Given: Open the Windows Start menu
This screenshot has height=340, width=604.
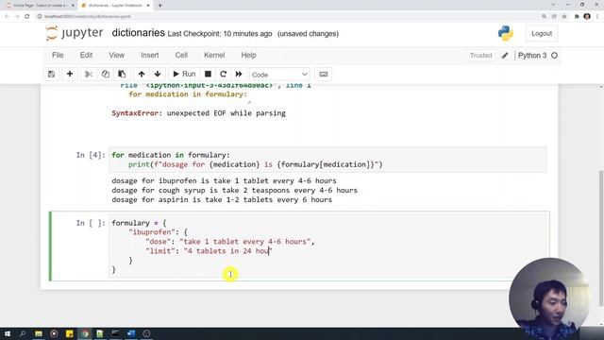Looking at the screenshot, I should pos(8,333).
